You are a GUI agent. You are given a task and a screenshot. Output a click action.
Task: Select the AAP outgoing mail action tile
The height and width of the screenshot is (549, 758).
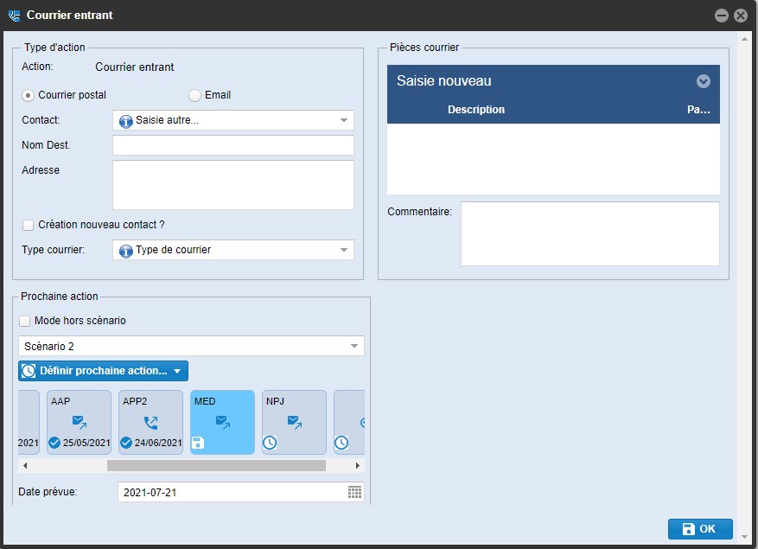(79, 422)
